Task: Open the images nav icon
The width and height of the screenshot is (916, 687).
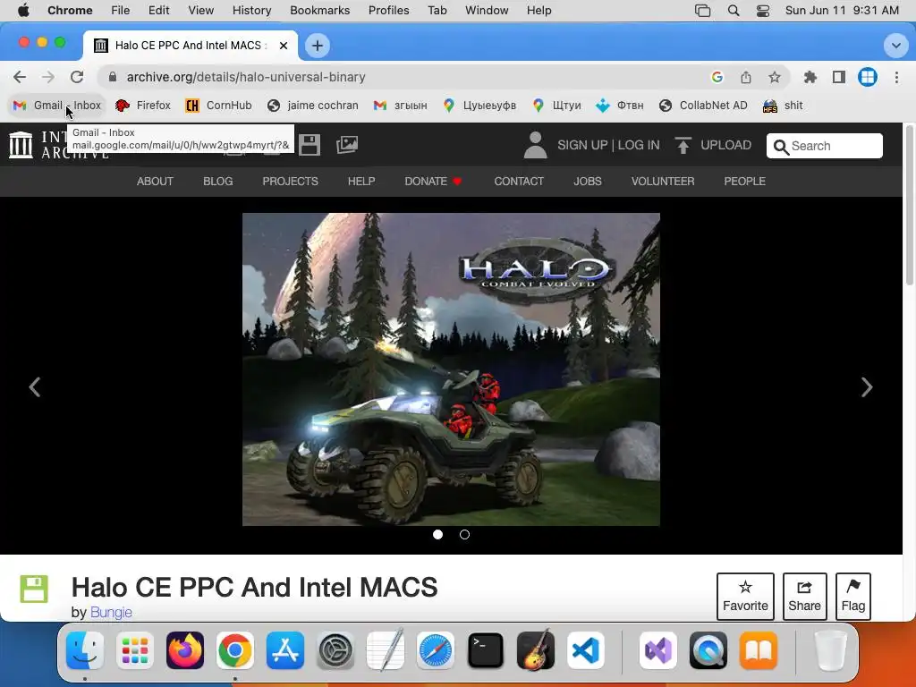Action: 347,145
